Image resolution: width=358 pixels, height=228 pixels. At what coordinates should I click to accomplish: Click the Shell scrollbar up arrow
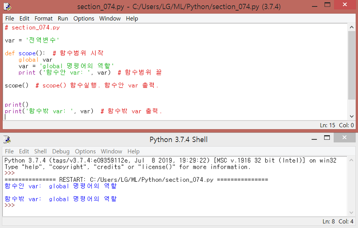pyautogui.click(x=351, y=160)
